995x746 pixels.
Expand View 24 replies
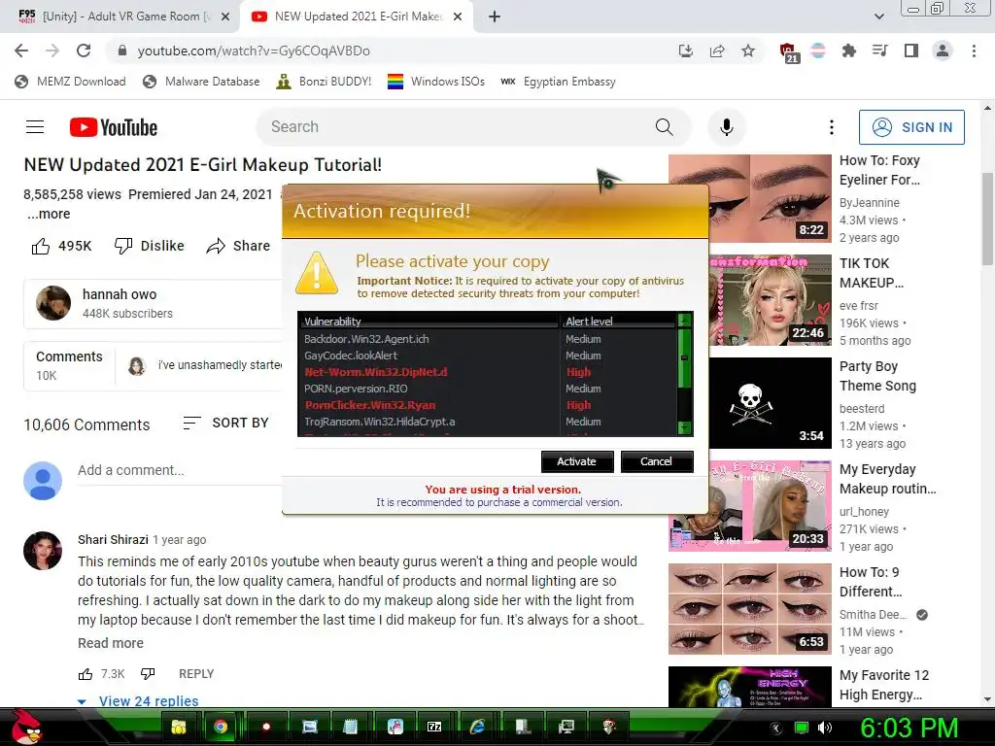pos(138,700)
